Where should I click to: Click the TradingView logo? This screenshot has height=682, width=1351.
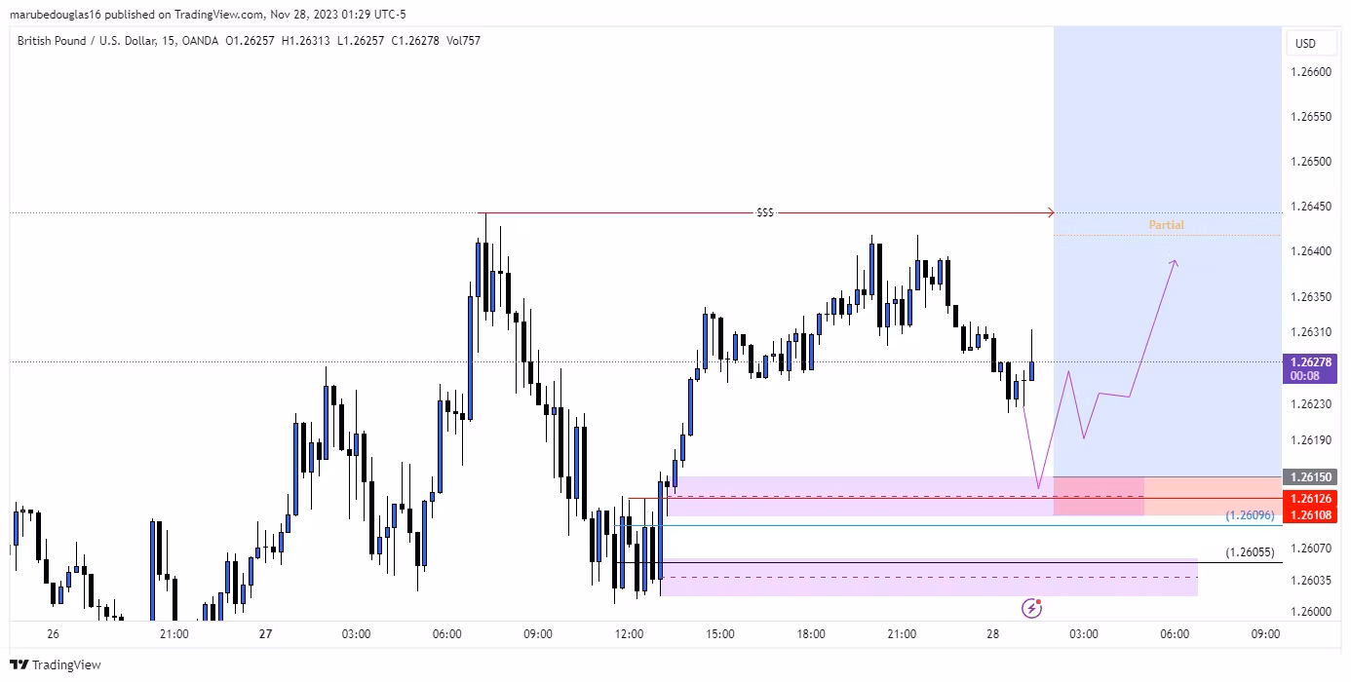[66, 665]
